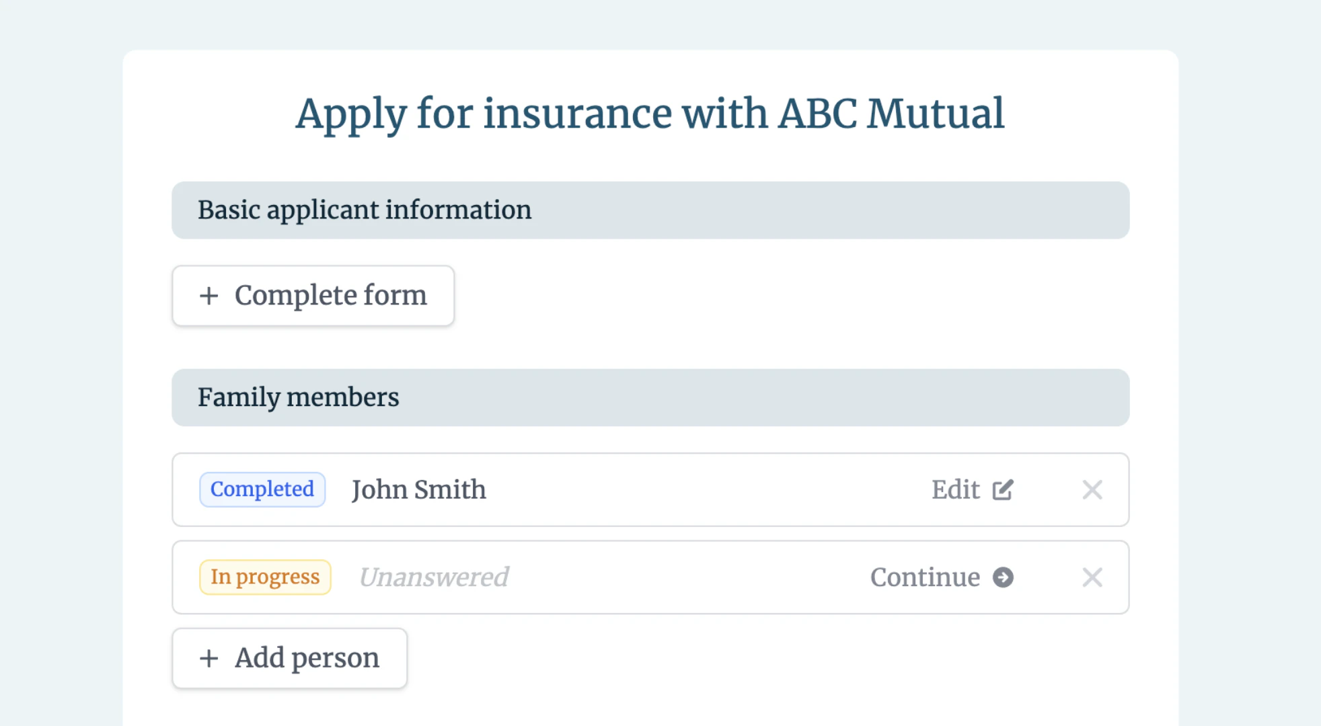
Task: Remove John Smith with the X icon
Action: point(1092,489)
